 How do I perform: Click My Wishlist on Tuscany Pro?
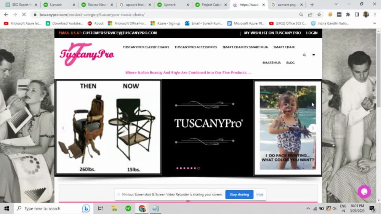coord(272,33)
